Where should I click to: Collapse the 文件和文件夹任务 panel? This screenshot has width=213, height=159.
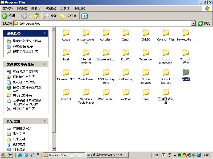(x=44, y=64)
